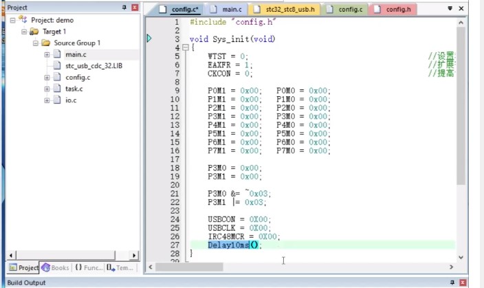484x288 pixels.
Task: Pin the Build Output panel
Action: click(452, 282)
